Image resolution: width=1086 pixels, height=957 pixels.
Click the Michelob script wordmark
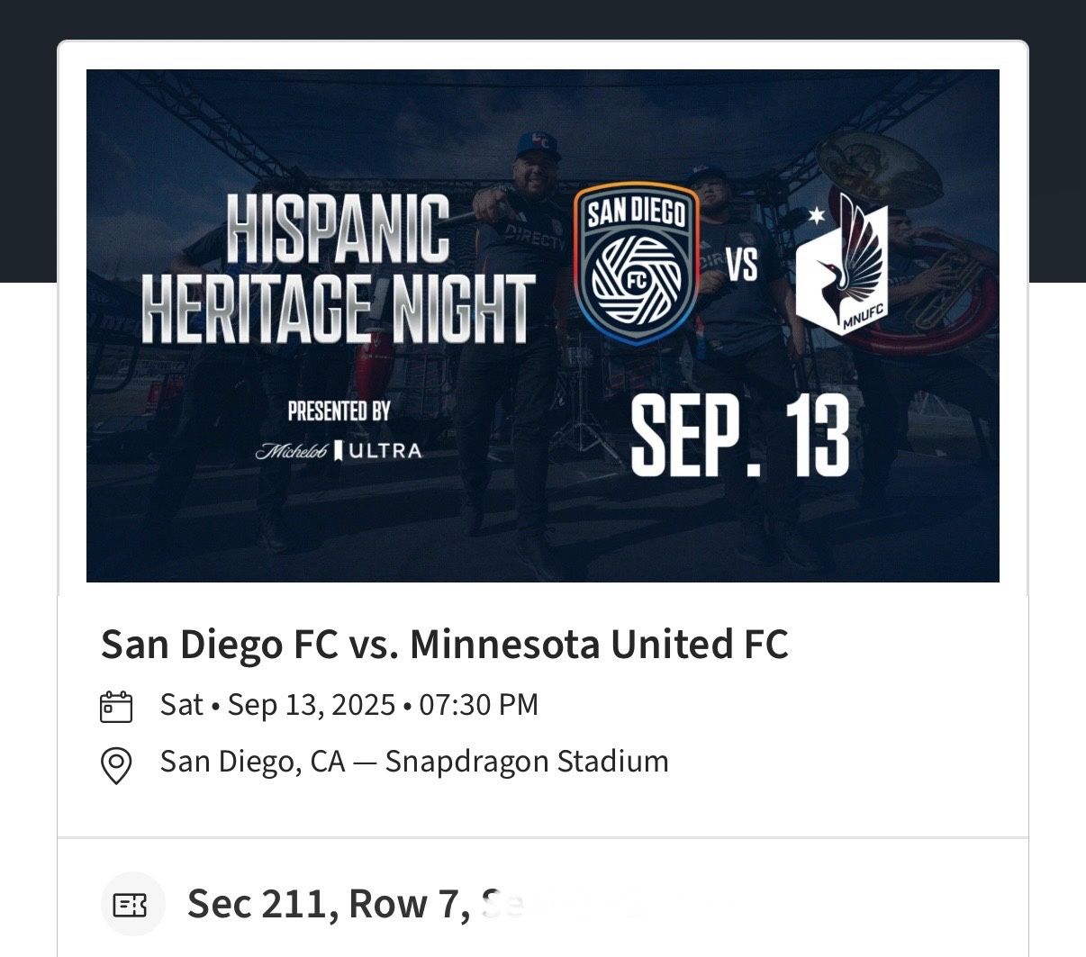(291, 451)
